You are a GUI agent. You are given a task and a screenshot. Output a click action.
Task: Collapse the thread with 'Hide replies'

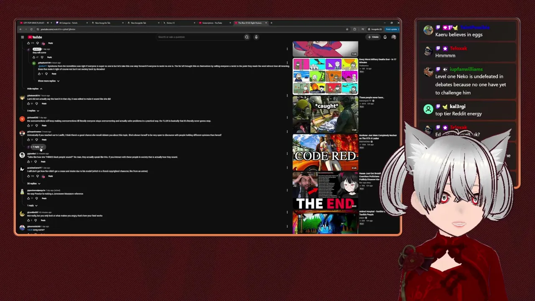[x=35, y=89]
